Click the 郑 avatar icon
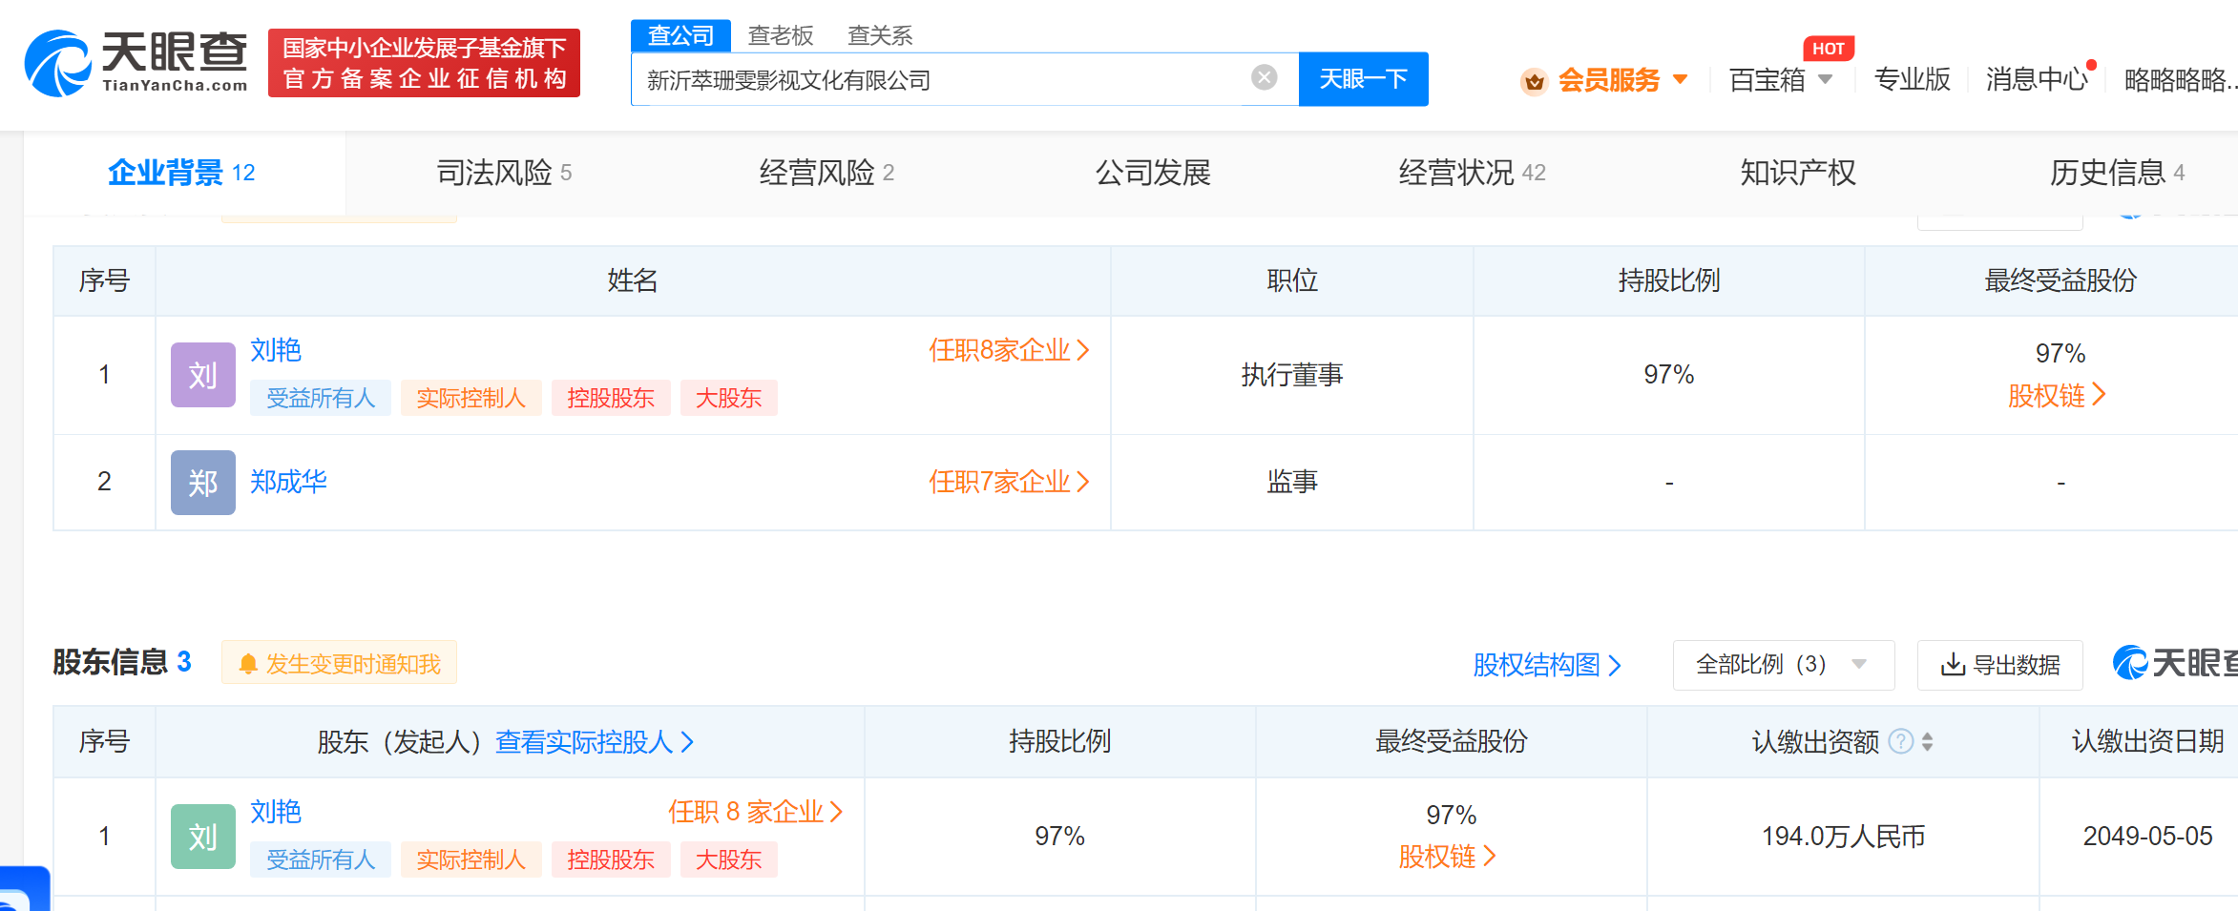The image size is (2238, 911). (203, 483)
